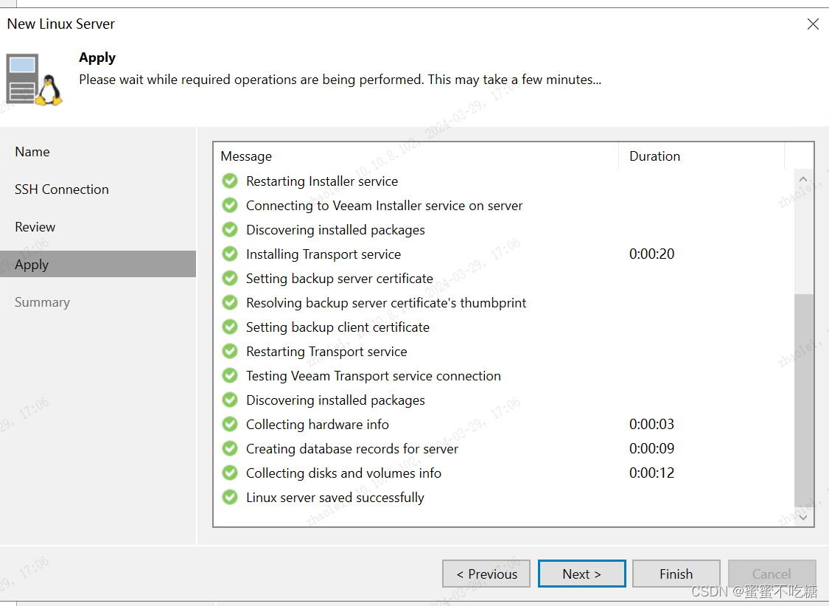Click success icon beside Restarting Installer service
The width and height of the screenshot is (829, 606).
coord(230,181)
